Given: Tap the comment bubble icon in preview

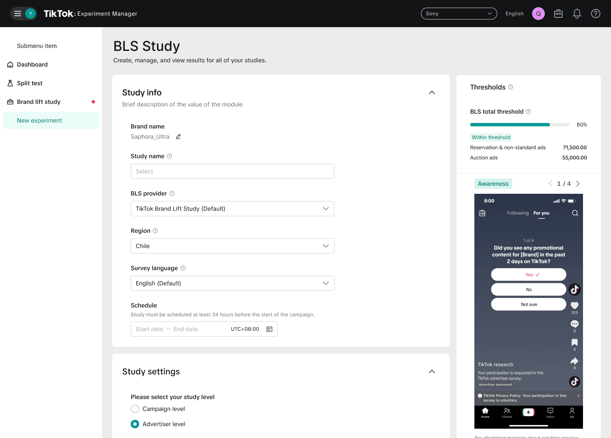Looking at the screenshot, I should click(575, 324).
